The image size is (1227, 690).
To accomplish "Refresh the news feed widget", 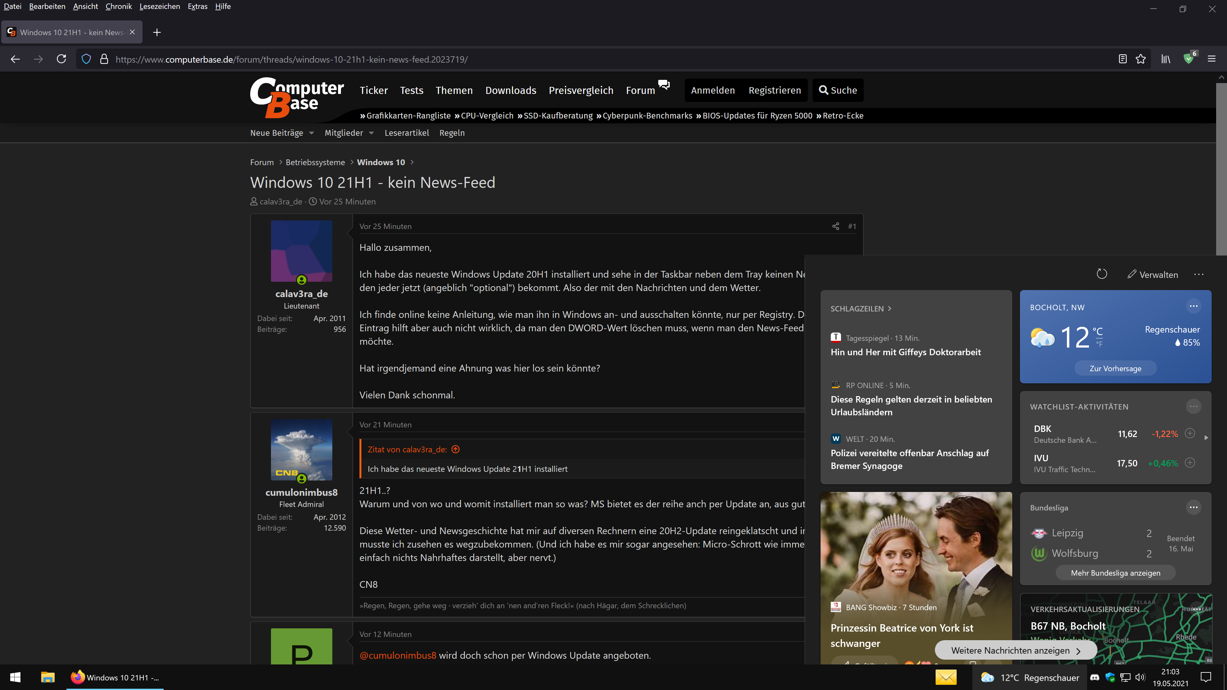I will pos(1102,274).
